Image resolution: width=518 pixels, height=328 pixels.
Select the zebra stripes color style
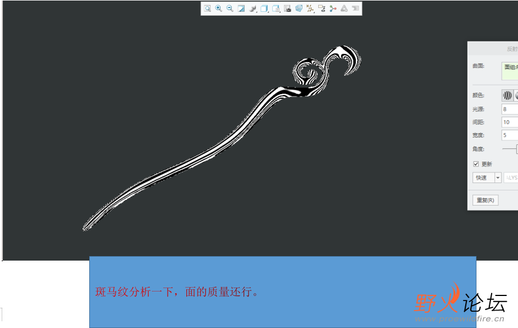click(507, 95)
